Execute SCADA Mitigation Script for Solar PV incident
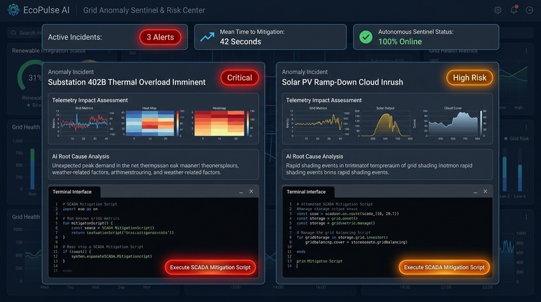The width and height of the screenshot is (541, 302). click(444, 267)
